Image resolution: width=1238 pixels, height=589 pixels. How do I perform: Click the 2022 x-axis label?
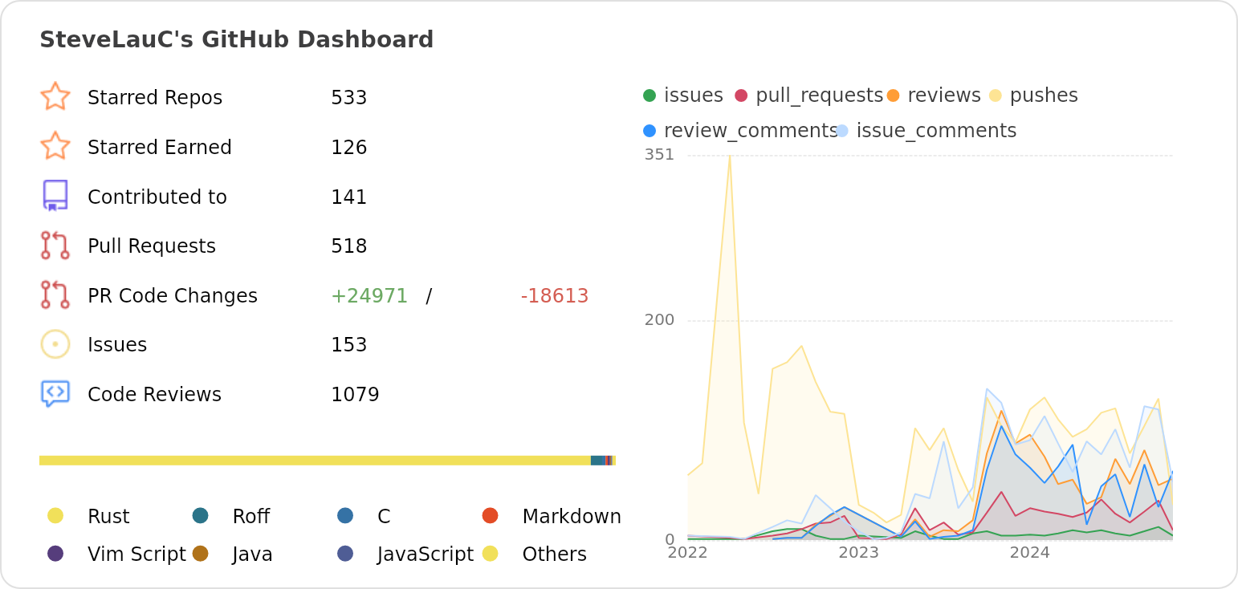(688, 552)
